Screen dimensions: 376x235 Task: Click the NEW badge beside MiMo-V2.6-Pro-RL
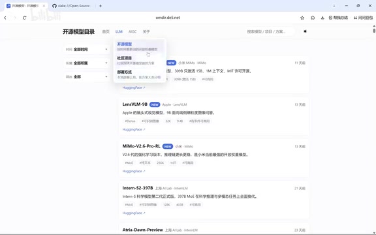(x=168, y=146)
